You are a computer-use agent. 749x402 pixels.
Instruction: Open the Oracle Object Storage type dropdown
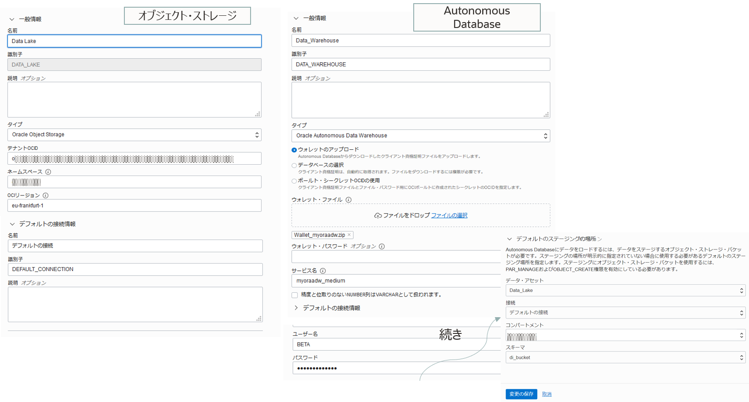[134, 135]
